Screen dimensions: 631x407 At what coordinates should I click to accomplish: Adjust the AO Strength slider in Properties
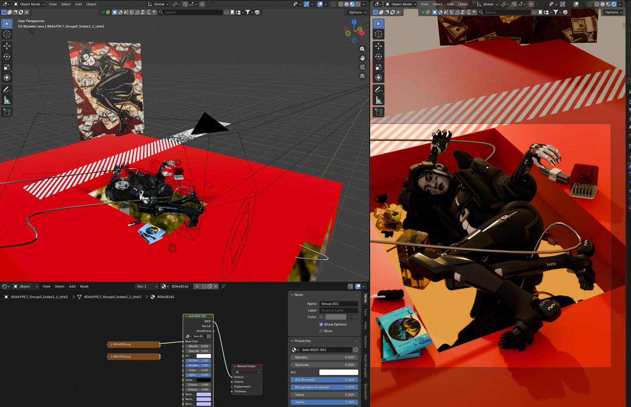[324, 380]
